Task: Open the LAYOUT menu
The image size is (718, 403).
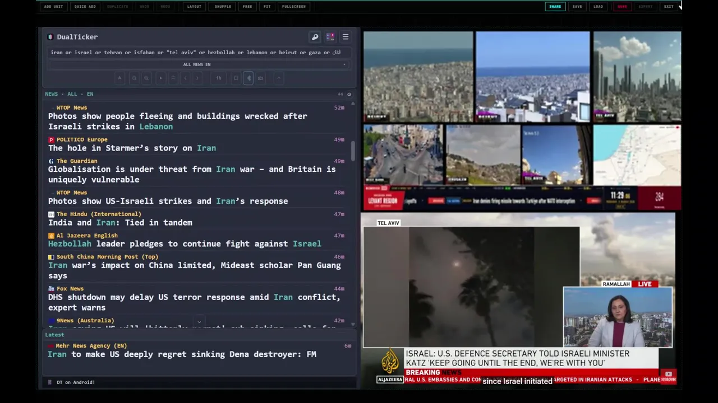Action: pyautogui.click(x=194, y=7)
